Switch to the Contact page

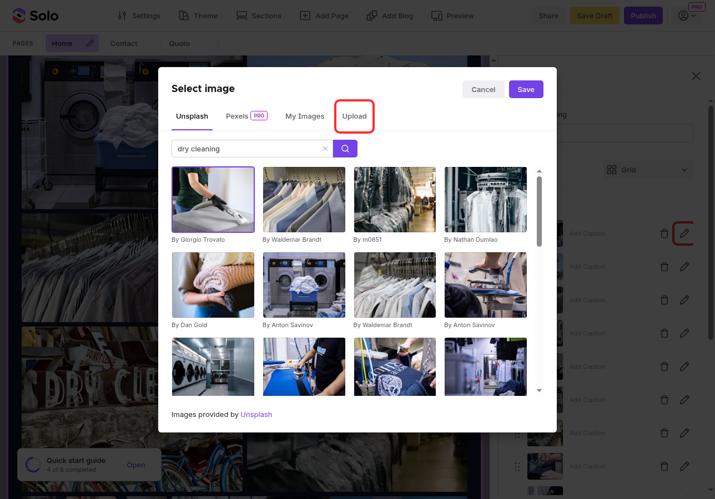click(x=124, y=43)
